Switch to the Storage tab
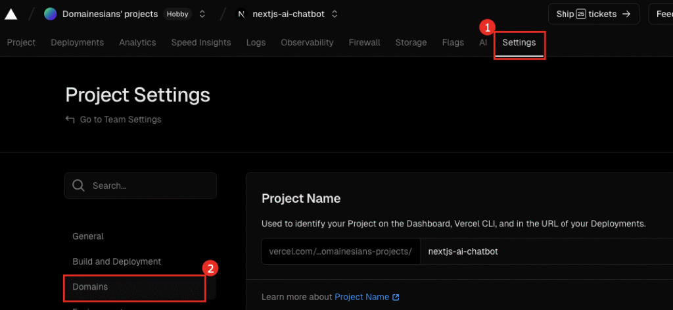The image size is (673, 310). [411, 43]
